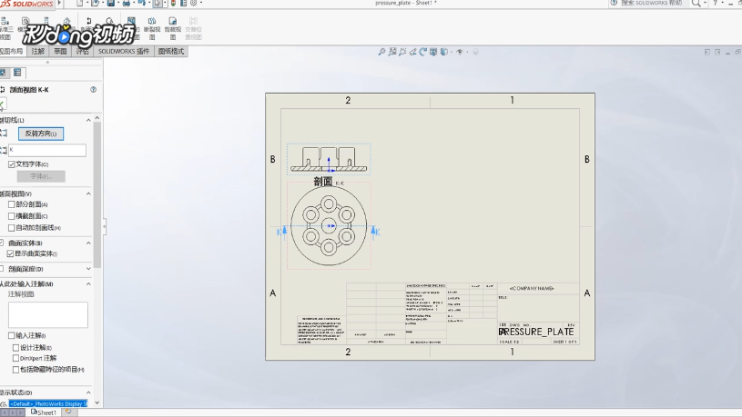Click the Zoom to Fit icon

(x=381, y=52)
